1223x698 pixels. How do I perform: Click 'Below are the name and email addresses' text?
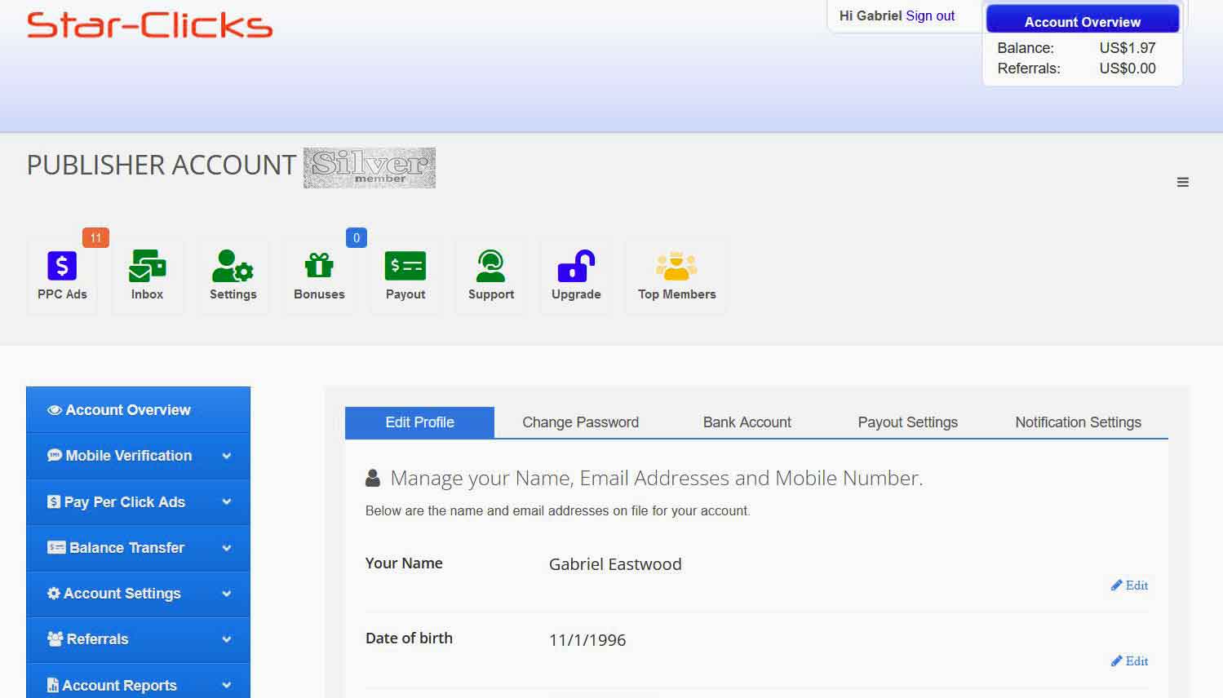pos(557,511)
